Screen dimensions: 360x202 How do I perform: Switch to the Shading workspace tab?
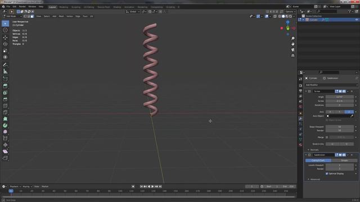click(117, 7)
